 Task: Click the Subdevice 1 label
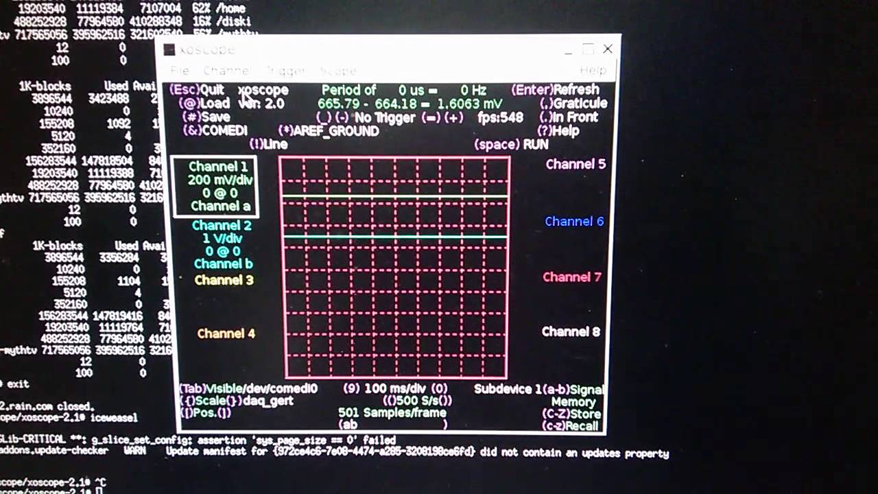click(508, 389)
